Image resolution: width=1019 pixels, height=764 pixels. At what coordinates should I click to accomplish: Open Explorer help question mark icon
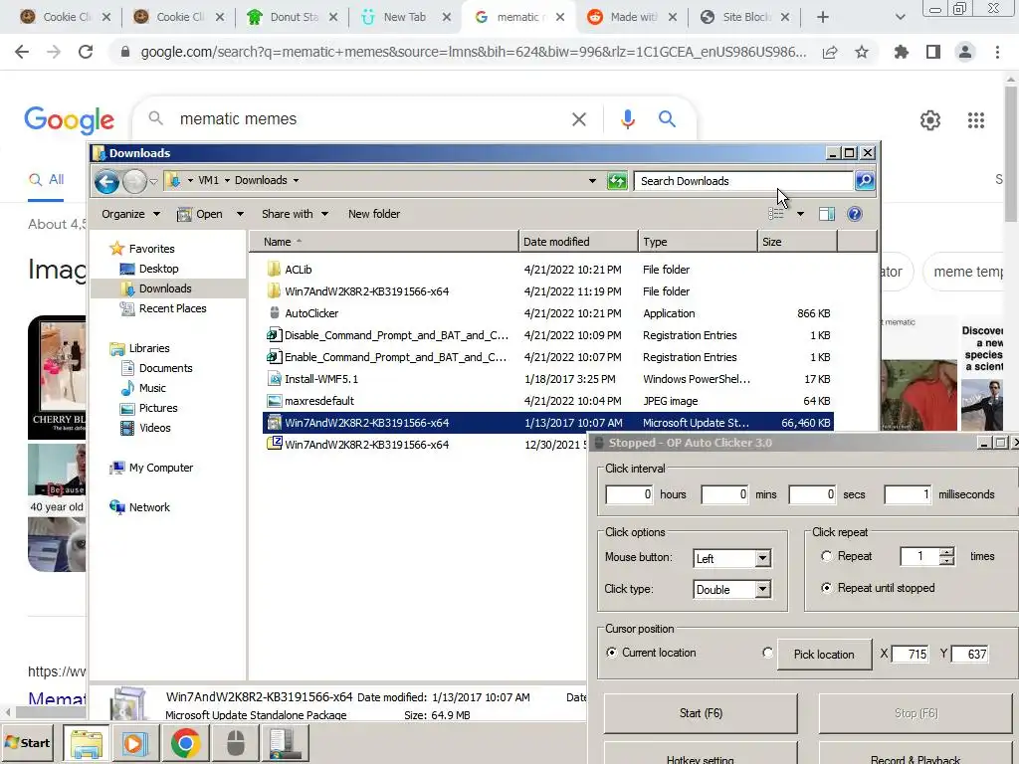point(855,214)
